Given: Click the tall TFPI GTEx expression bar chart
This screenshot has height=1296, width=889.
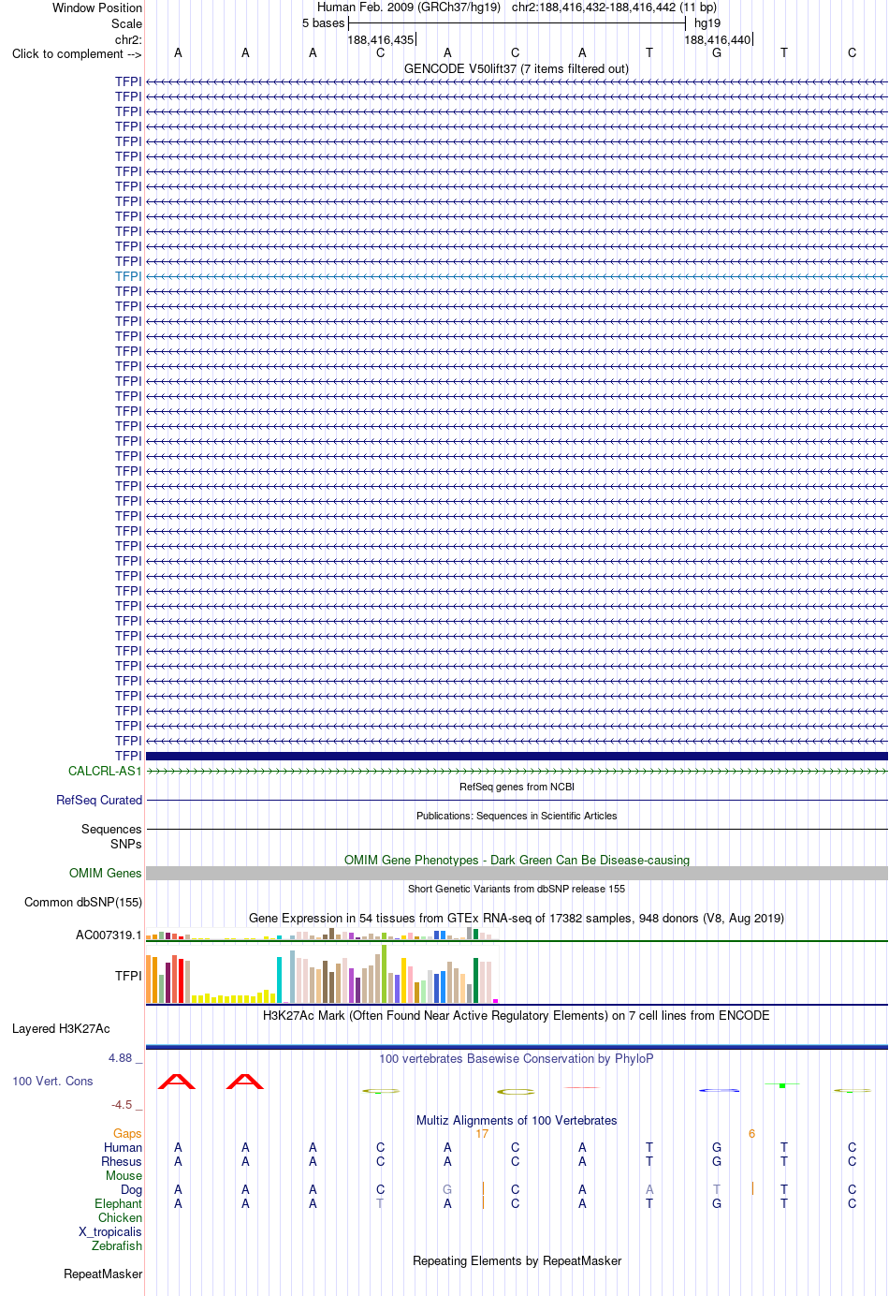Looking at the screenshot, I should pos(323,975).
